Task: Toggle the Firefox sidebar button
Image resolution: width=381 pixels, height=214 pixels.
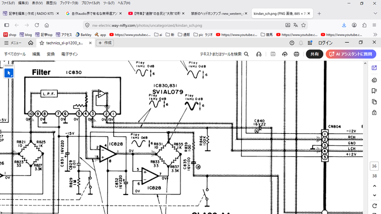Action: 7,25
